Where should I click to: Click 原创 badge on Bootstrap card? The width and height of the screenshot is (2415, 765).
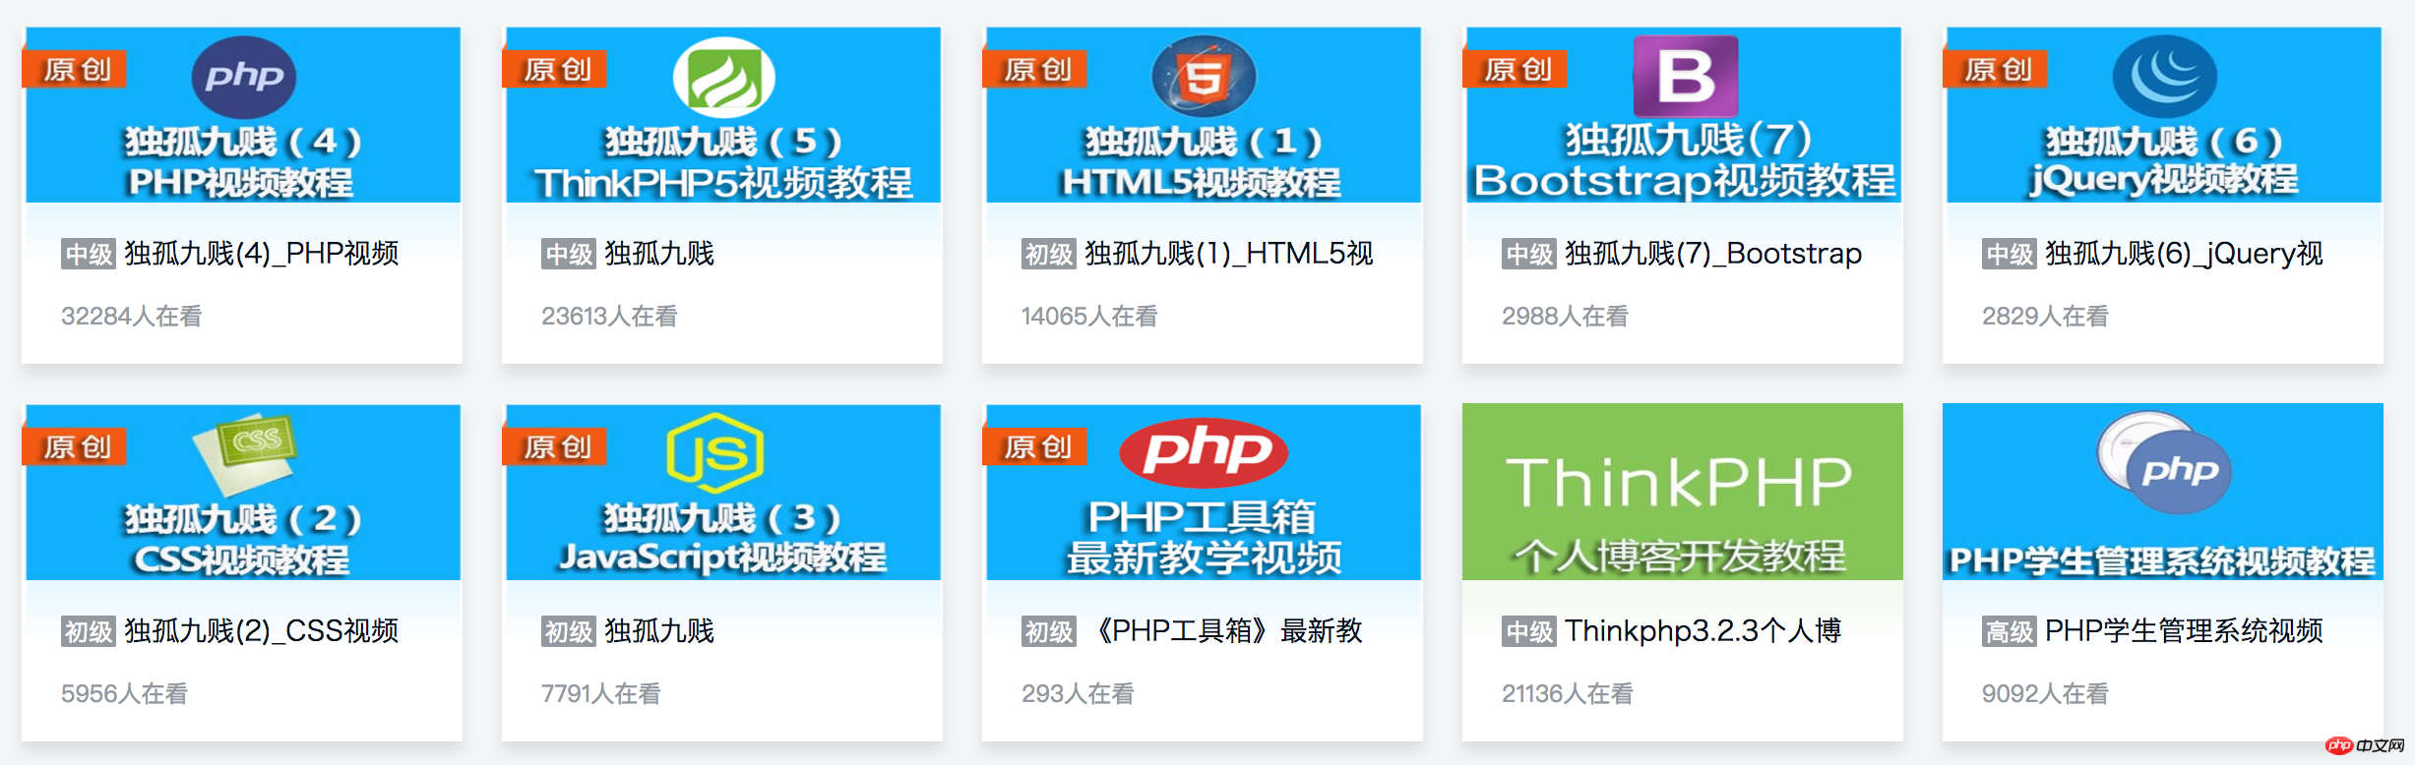coord(1516,69)
